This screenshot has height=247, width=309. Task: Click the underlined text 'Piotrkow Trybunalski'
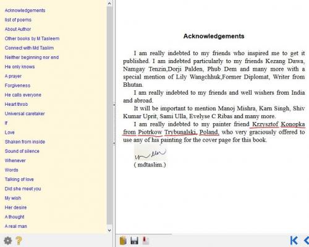point(167,132)
